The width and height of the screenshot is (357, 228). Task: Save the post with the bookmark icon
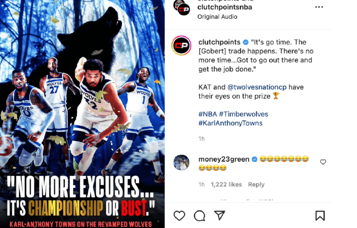click(320, 215)
